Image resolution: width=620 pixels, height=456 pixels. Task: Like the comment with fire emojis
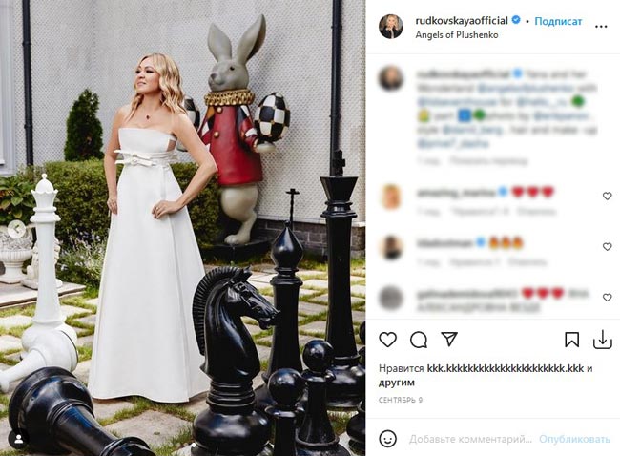pos(607,246)
